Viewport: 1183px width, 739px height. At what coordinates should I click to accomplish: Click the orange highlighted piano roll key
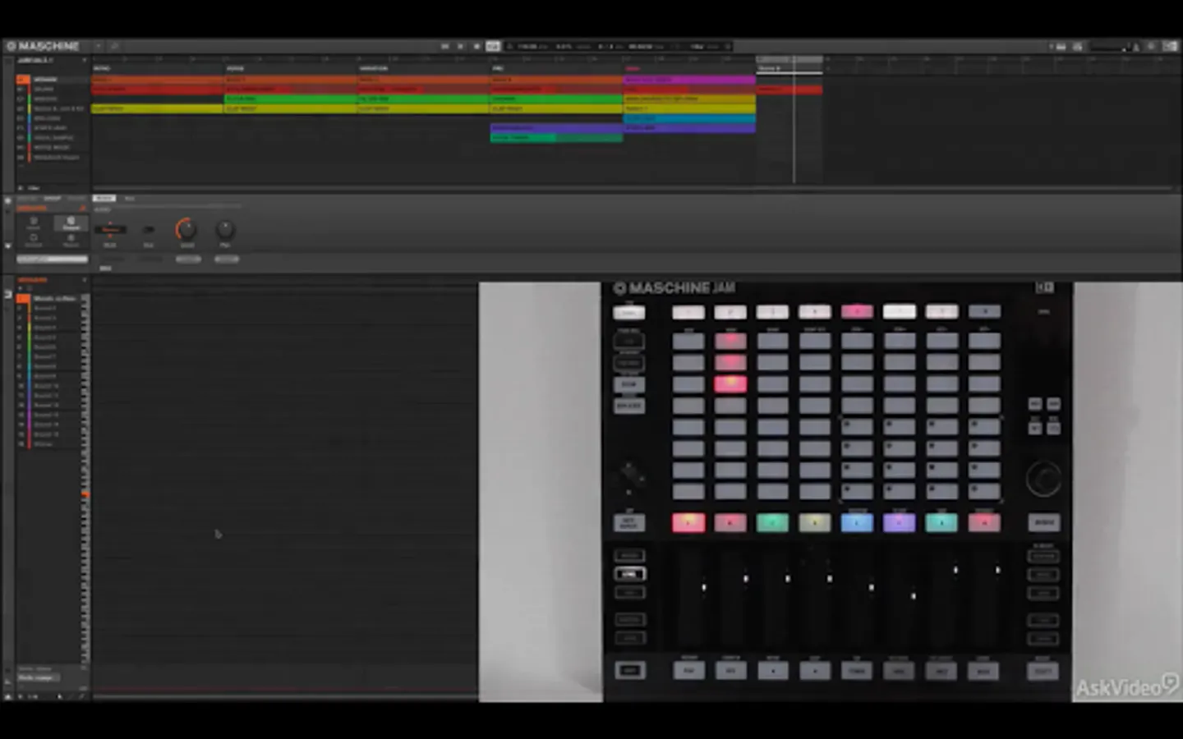coord(85,493)
